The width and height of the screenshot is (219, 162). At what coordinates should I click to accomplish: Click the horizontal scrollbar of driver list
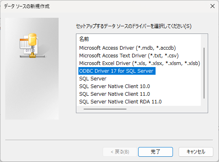click(x=105, y=109)
